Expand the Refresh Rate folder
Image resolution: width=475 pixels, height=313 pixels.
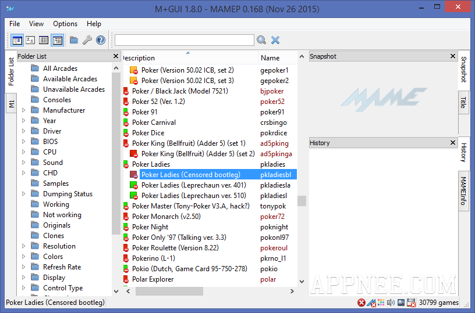[23, 267]
